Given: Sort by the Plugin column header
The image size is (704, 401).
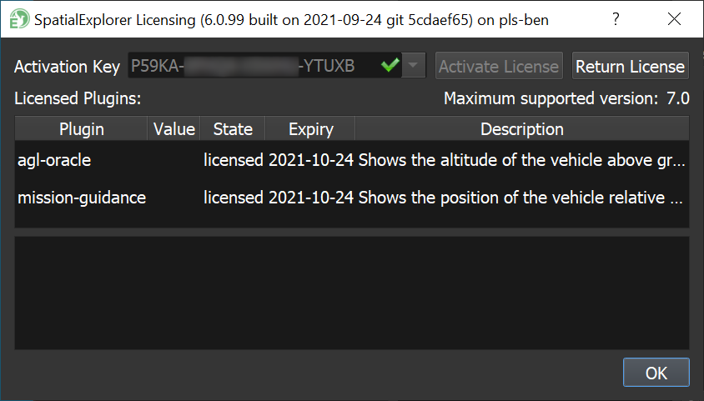Looking at the screenshot, I should [x=82, y=129].
